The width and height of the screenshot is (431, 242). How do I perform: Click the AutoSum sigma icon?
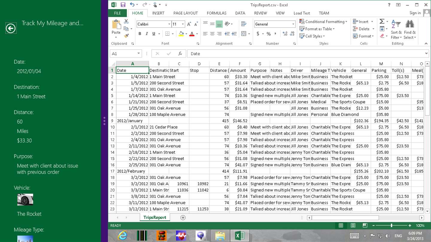coord(382,22)
